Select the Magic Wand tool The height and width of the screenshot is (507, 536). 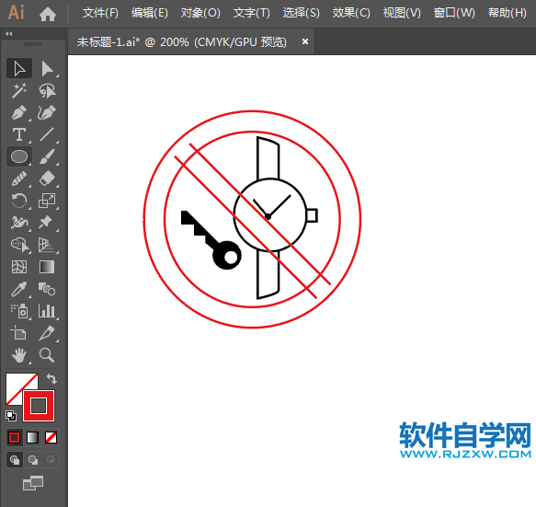point(19,91)
